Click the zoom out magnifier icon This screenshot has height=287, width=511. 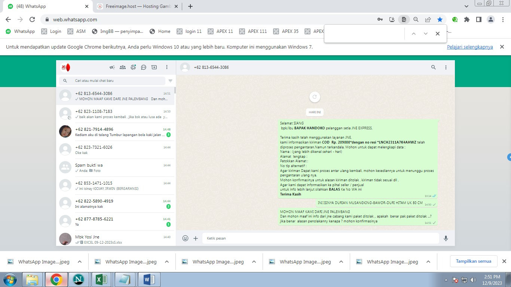[x=416, y=19]
